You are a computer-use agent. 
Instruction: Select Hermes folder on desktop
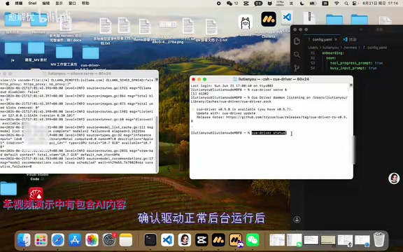pos(38,22)
